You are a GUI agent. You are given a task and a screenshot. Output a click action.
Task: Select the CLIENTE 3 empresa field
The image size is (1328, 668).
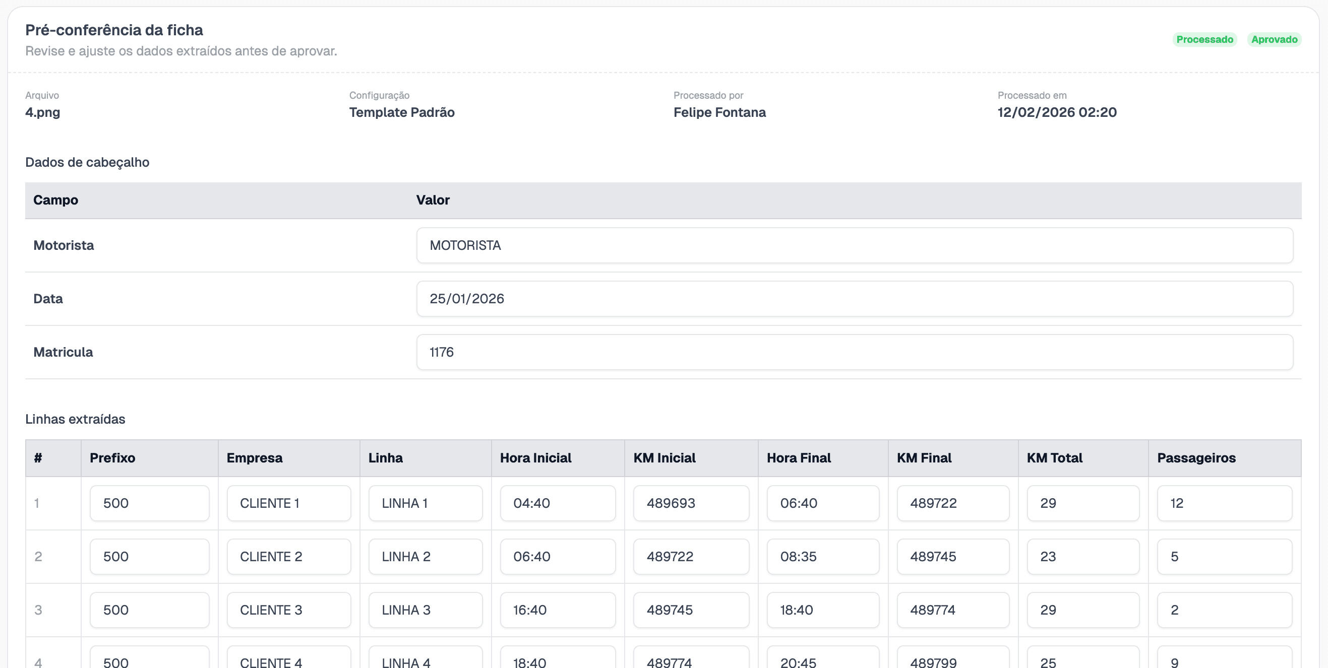click(289, 610)
